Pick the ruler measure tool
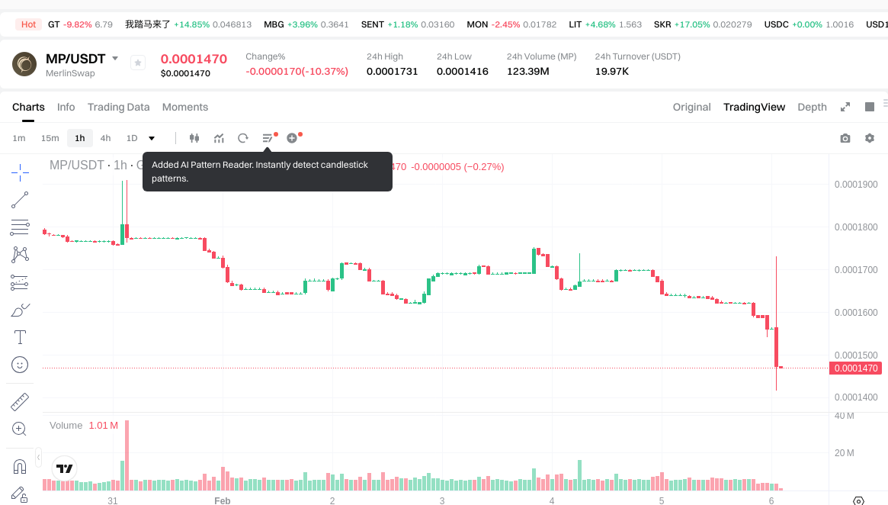The height and width of the screenshot is (505, 888). click(x=20, y=401)
